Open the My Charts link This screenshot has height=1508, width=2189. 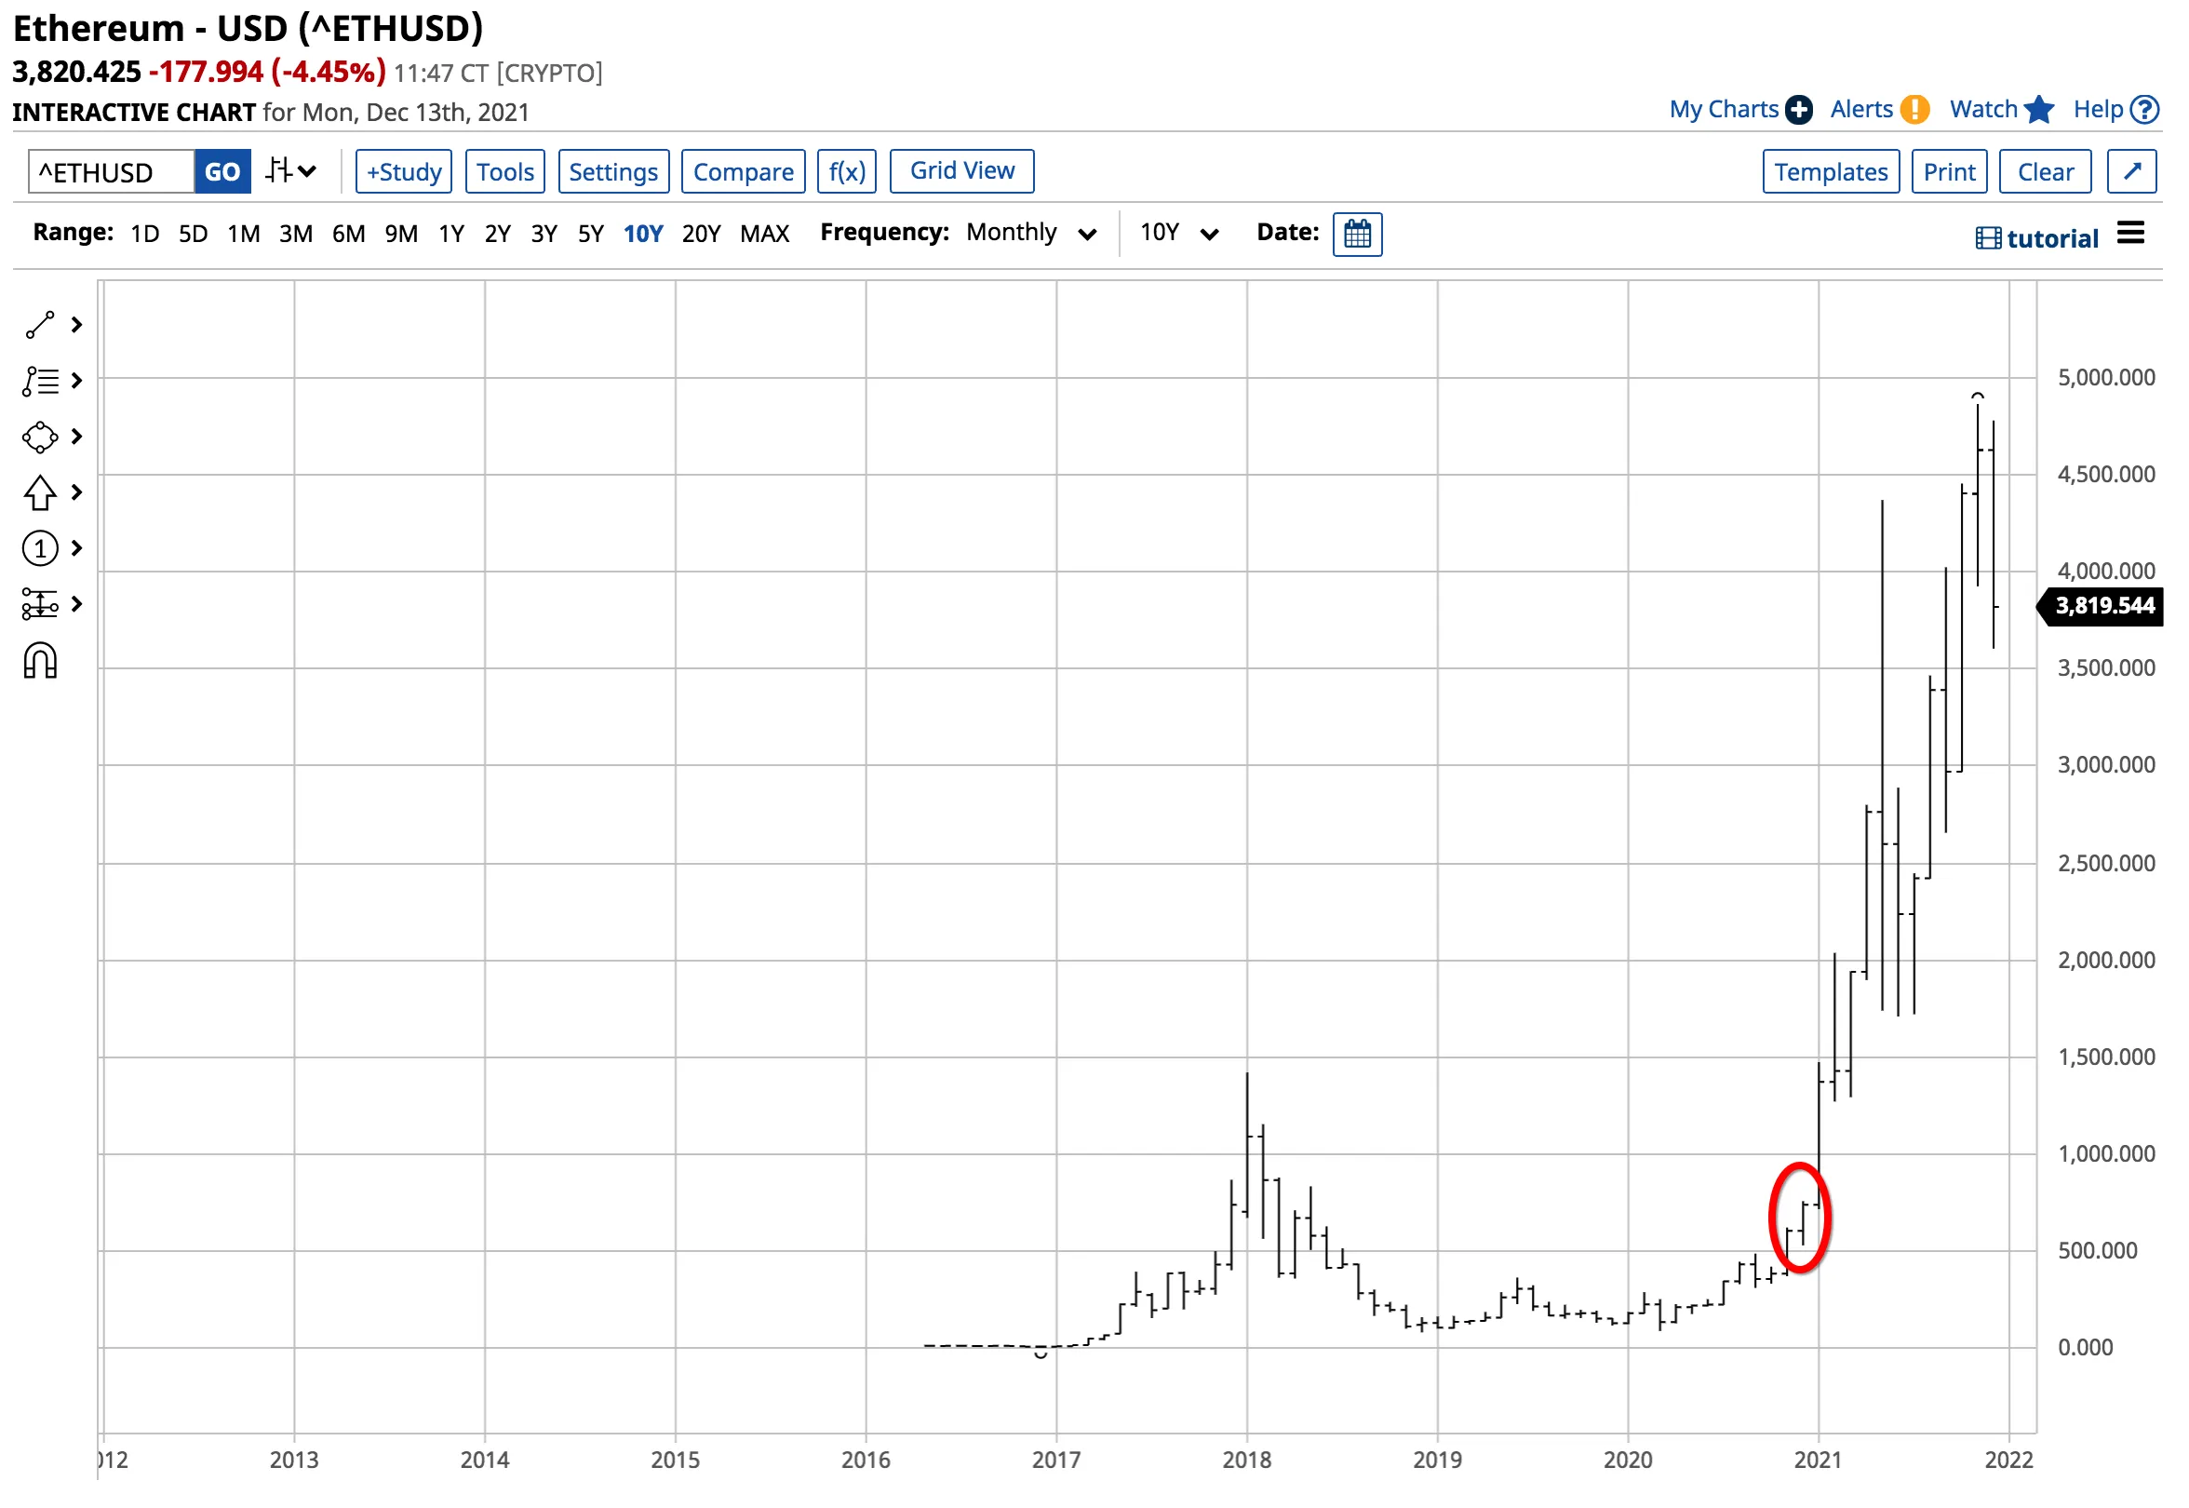(x=1725, y=110)
